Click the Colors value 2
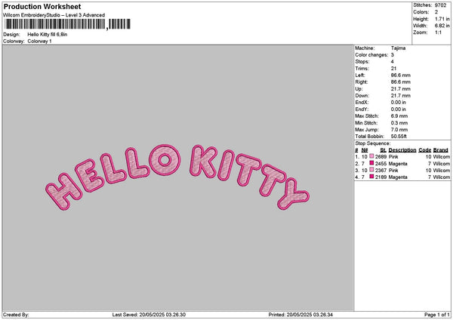Viewport: 453px width, 320px height. pyautogui.click(x=436, y=12)
